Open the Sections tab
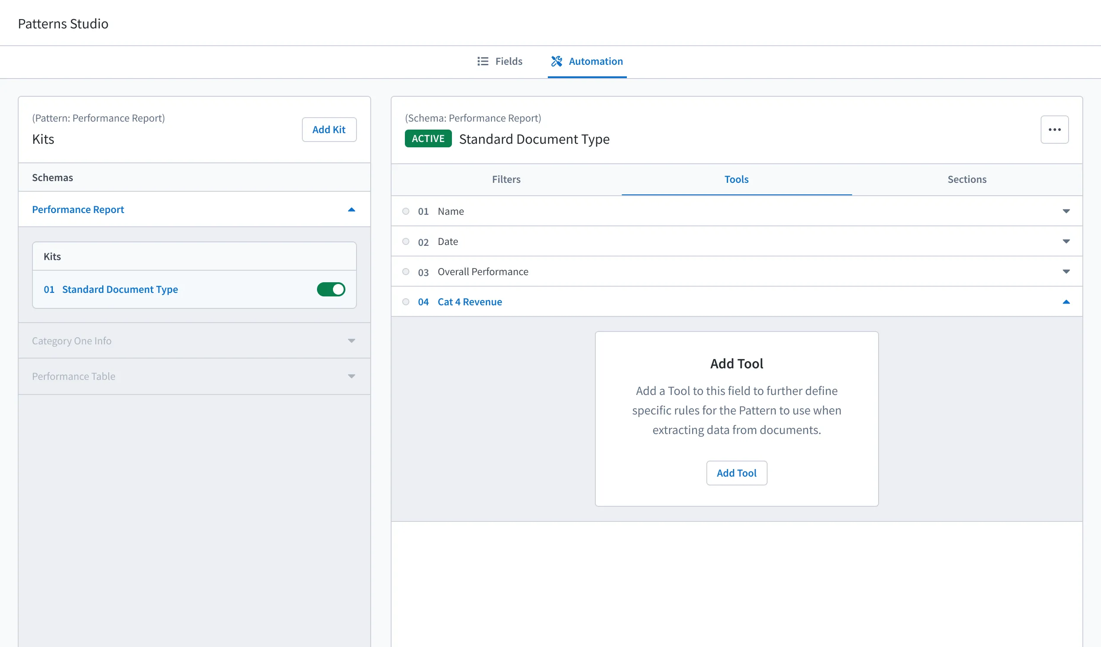The width and height of the screenshot is (1101, 647). pos(967,179)
